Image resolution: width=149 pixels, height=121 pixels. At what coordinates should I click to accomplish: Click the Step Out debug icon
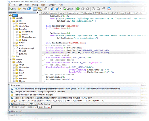[x=103, y=9]
